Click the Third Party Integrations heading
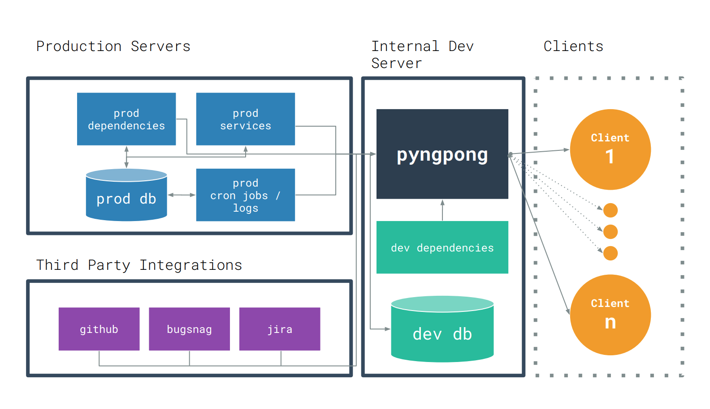 pos(139,265)
